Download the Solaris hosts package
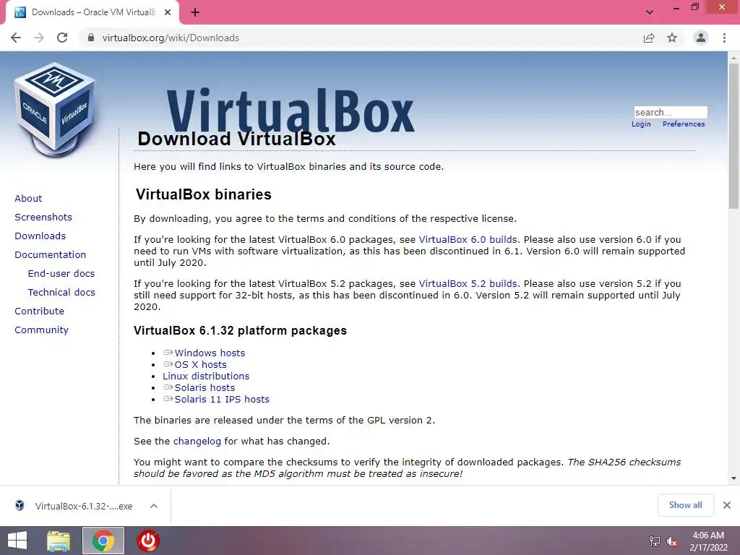Viewport: 740px width, 555px height. [205, 388]
